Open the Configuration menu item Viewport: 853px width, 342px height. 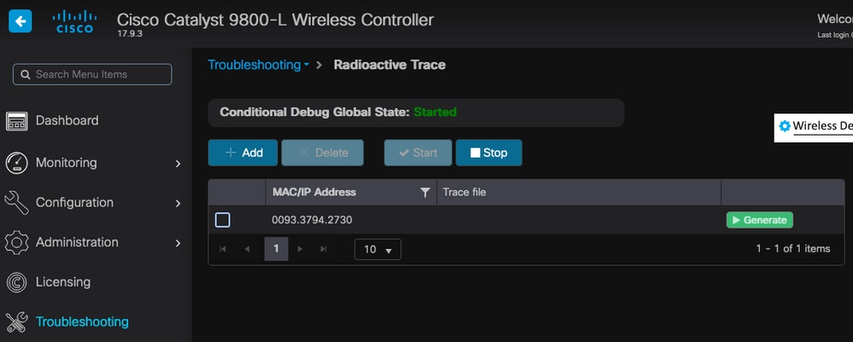click(x=74, y=202)
